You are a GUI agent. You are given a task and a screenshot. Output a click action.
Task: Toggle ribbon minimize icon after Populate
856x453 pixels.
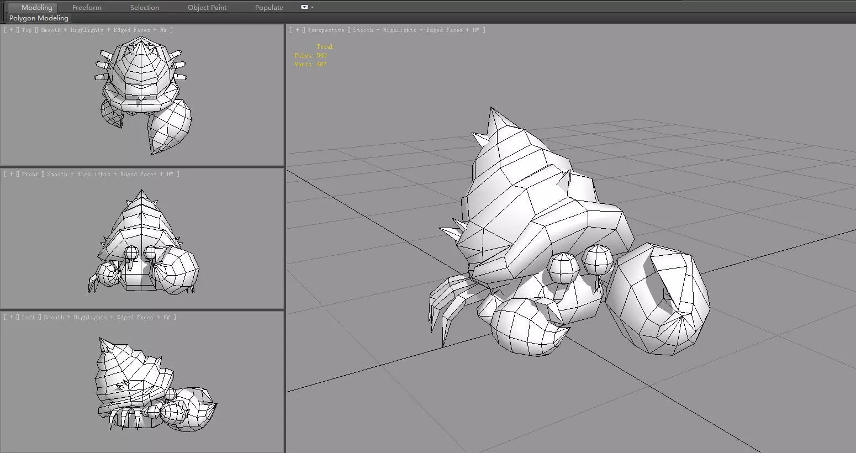click(x=304, y=7)
